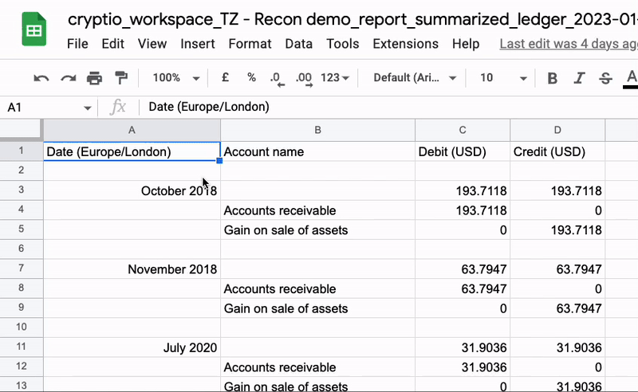Activate the paint format tool

(121, 77)
